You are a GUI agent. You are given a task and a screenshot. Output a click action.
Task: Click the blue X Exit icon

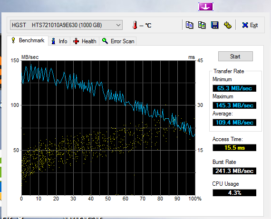[245, 25]
